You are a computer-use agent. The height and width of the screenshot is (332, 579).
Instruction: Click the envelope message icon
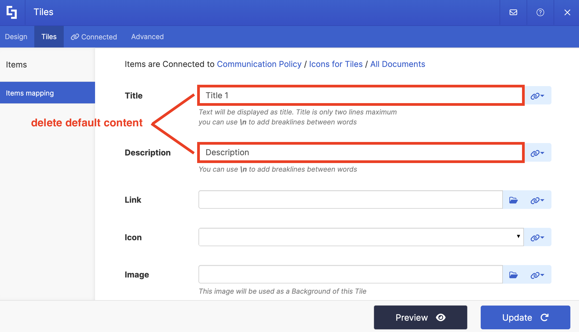point(513,12)
